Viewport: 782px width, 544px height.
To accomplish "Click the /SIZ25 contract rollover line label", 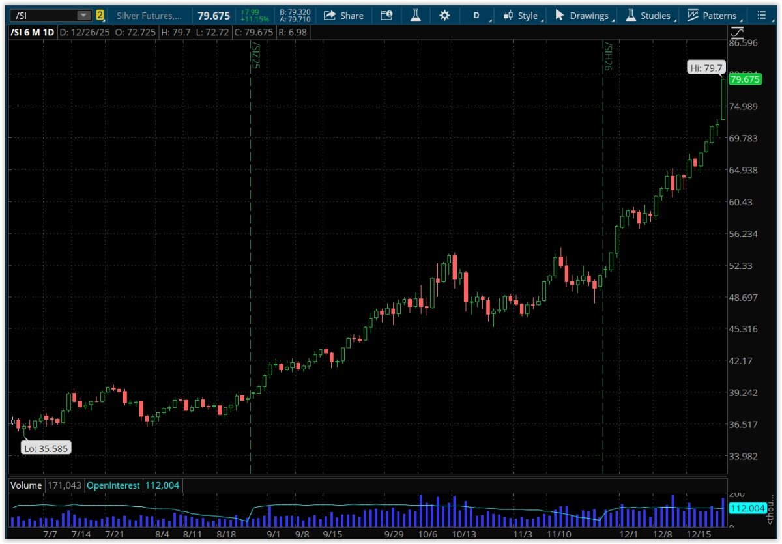I will tap(255, 56).
